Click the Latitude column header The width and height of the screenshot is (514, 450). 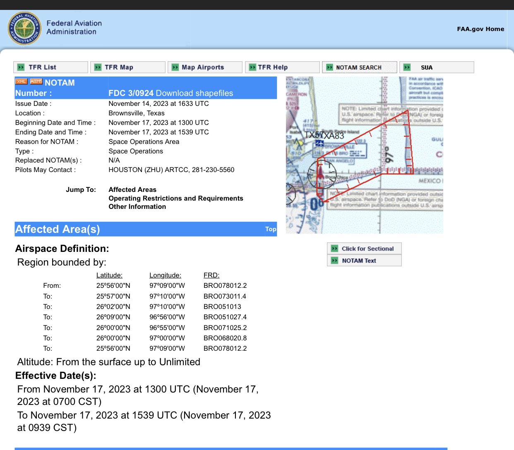pos(109,275)
